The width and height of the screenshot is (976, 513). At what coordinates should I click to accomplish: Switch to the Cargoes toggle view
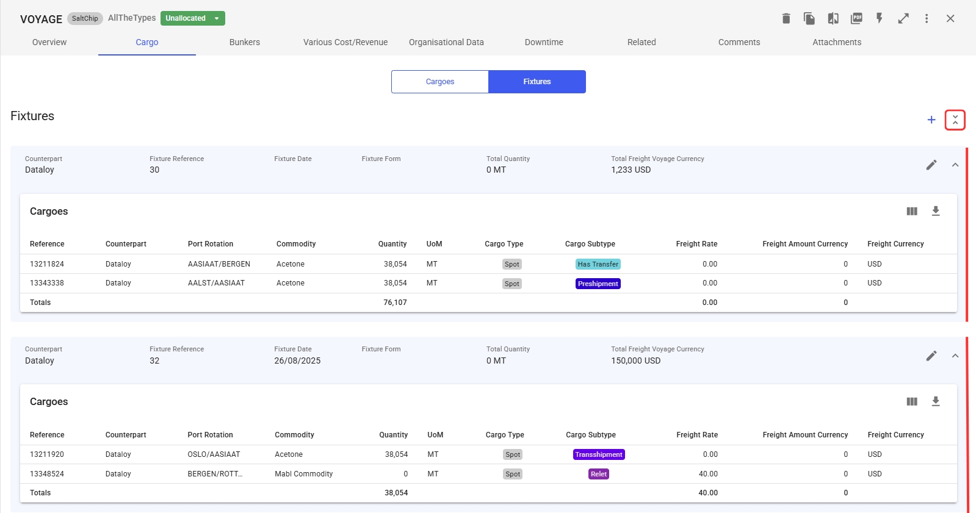tap(439, 82)
